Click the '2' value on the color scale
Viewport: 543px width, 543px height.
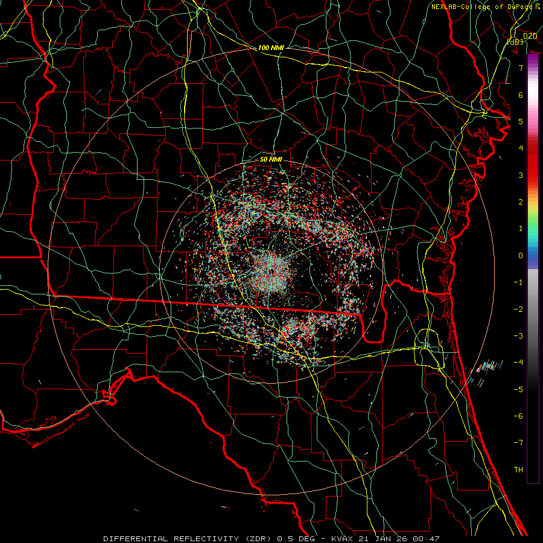[x=521, y=202]
